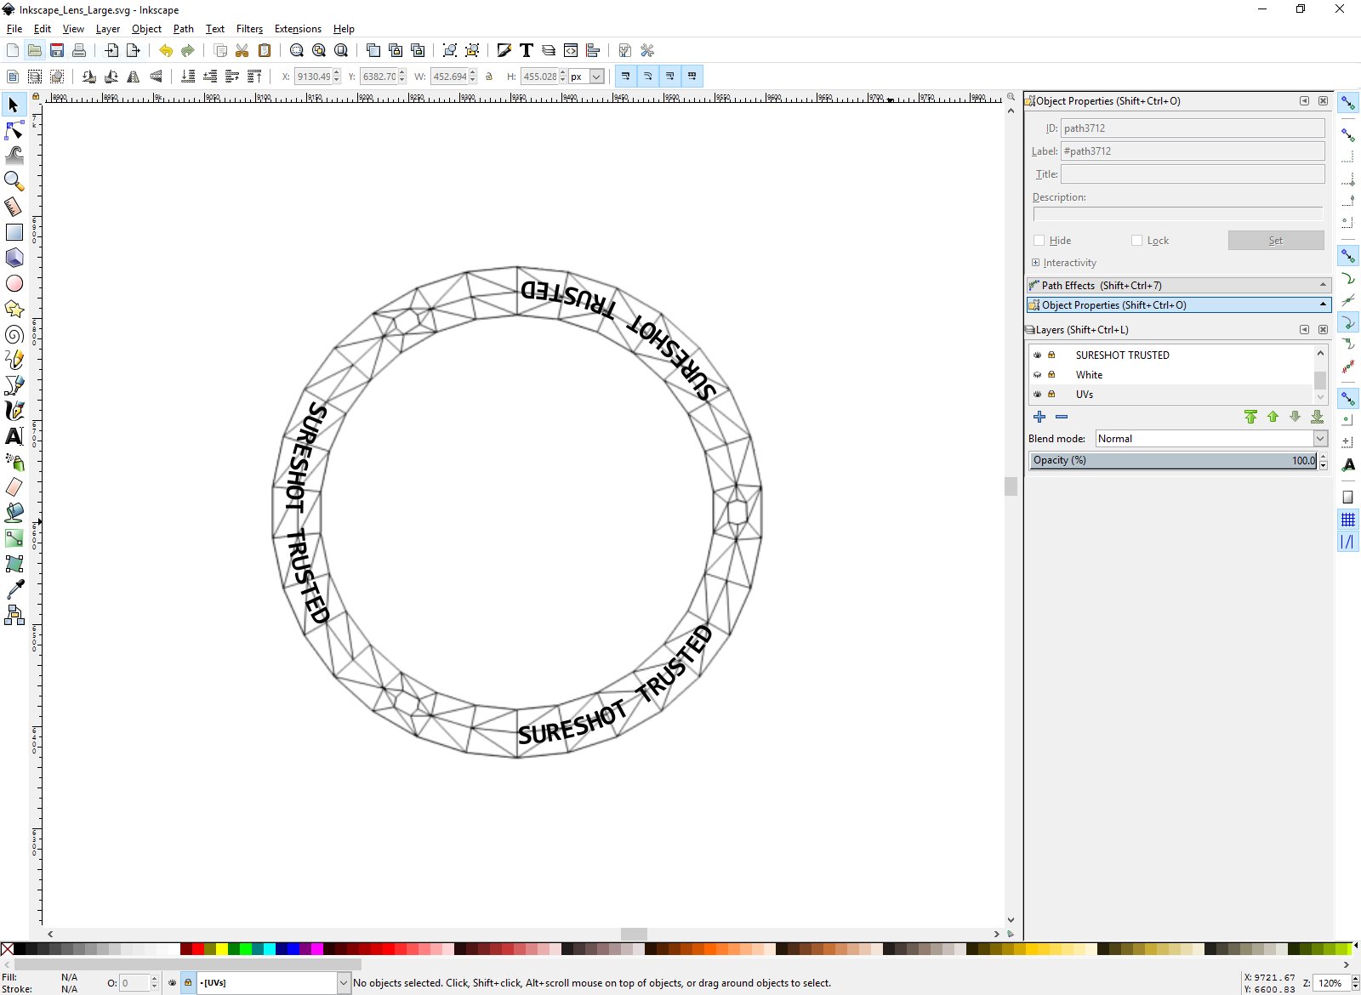Viewport: 1361px width, 995px height.
Task: Select the Tweak tool
Action: click(14, 156)
